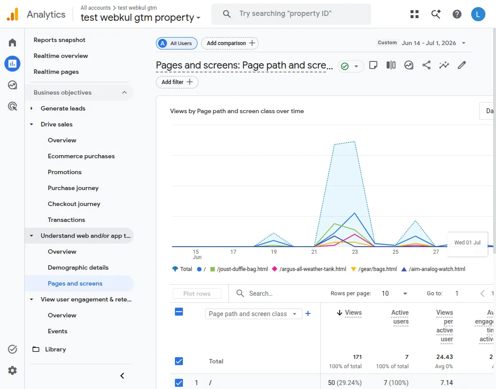The height and width of the screenshot is (389, 496).
Task: Open the Reports icon in left rail
Action: click(12, 64)
